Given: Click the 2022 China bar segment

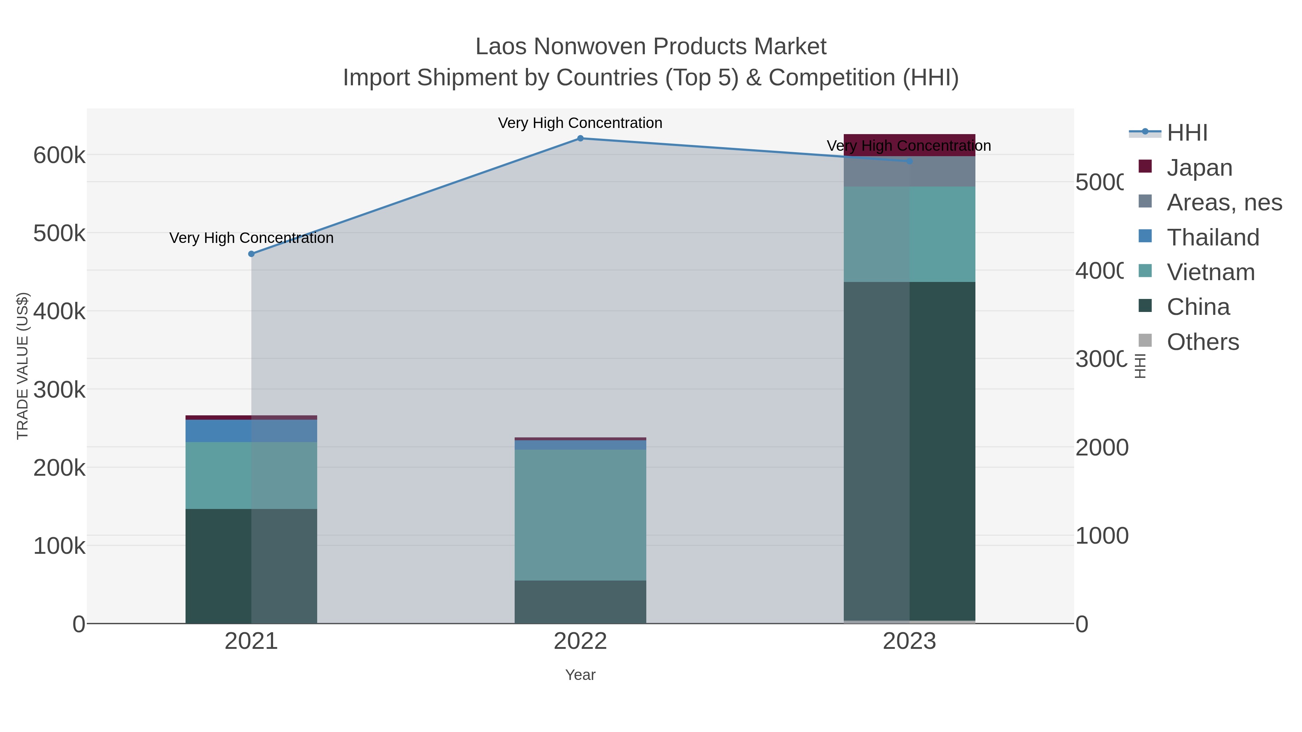Looking at the screenshot, I should pyautogui.click(x=580, y=602).
